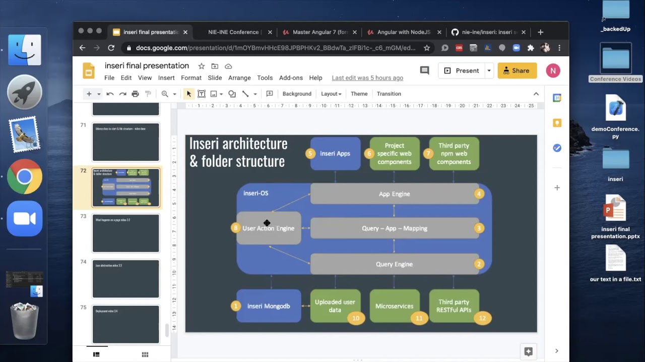Open the Last edit was 5 hours ago link
The height and width of the screenshot is (362, 645).
click(x=367, y=78)
